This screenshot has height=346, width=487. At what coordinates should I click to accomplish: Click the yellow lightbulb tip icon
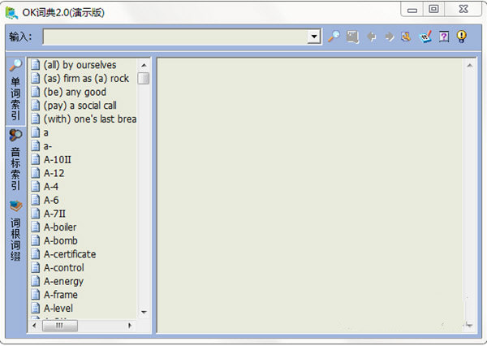462,37
